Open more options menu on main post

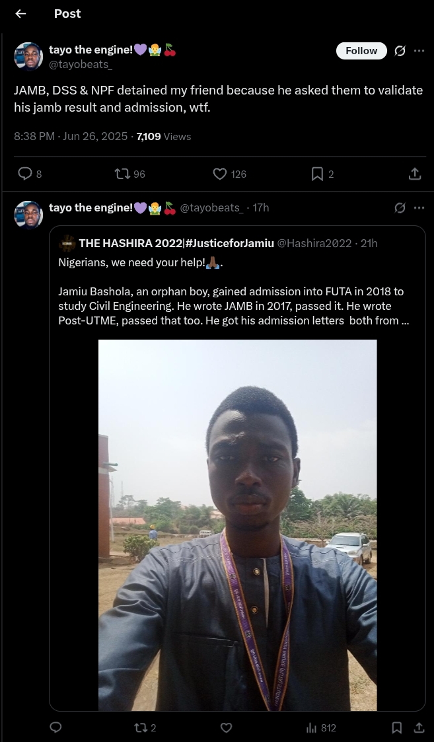pos(419,51)
